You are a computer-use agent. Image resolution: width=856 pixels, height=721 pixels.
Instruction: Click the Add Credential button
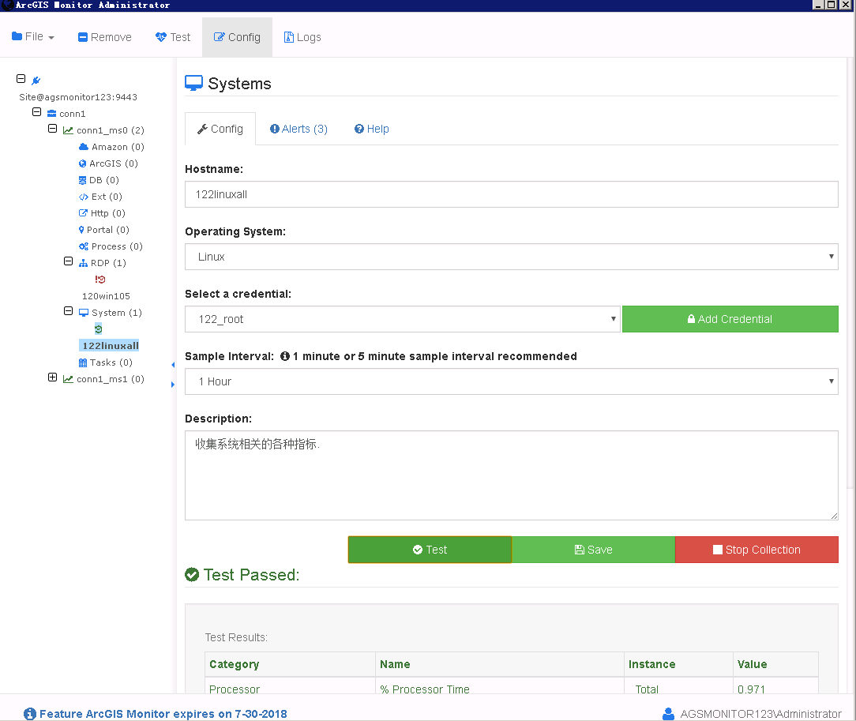[x=730, y=319]
